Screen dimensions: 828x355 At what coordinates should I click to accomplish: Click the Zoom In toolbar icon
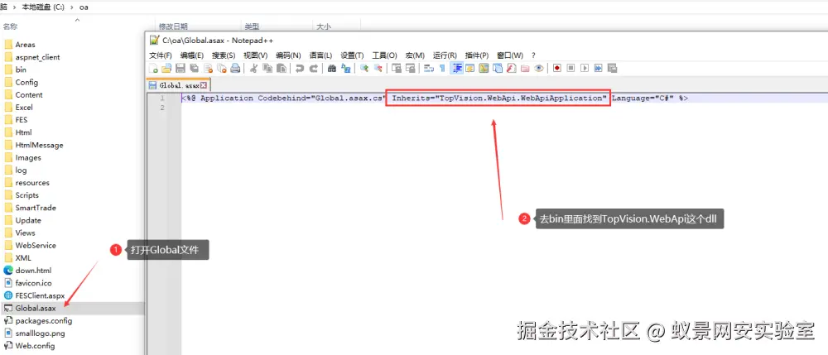tap(363, 68)
